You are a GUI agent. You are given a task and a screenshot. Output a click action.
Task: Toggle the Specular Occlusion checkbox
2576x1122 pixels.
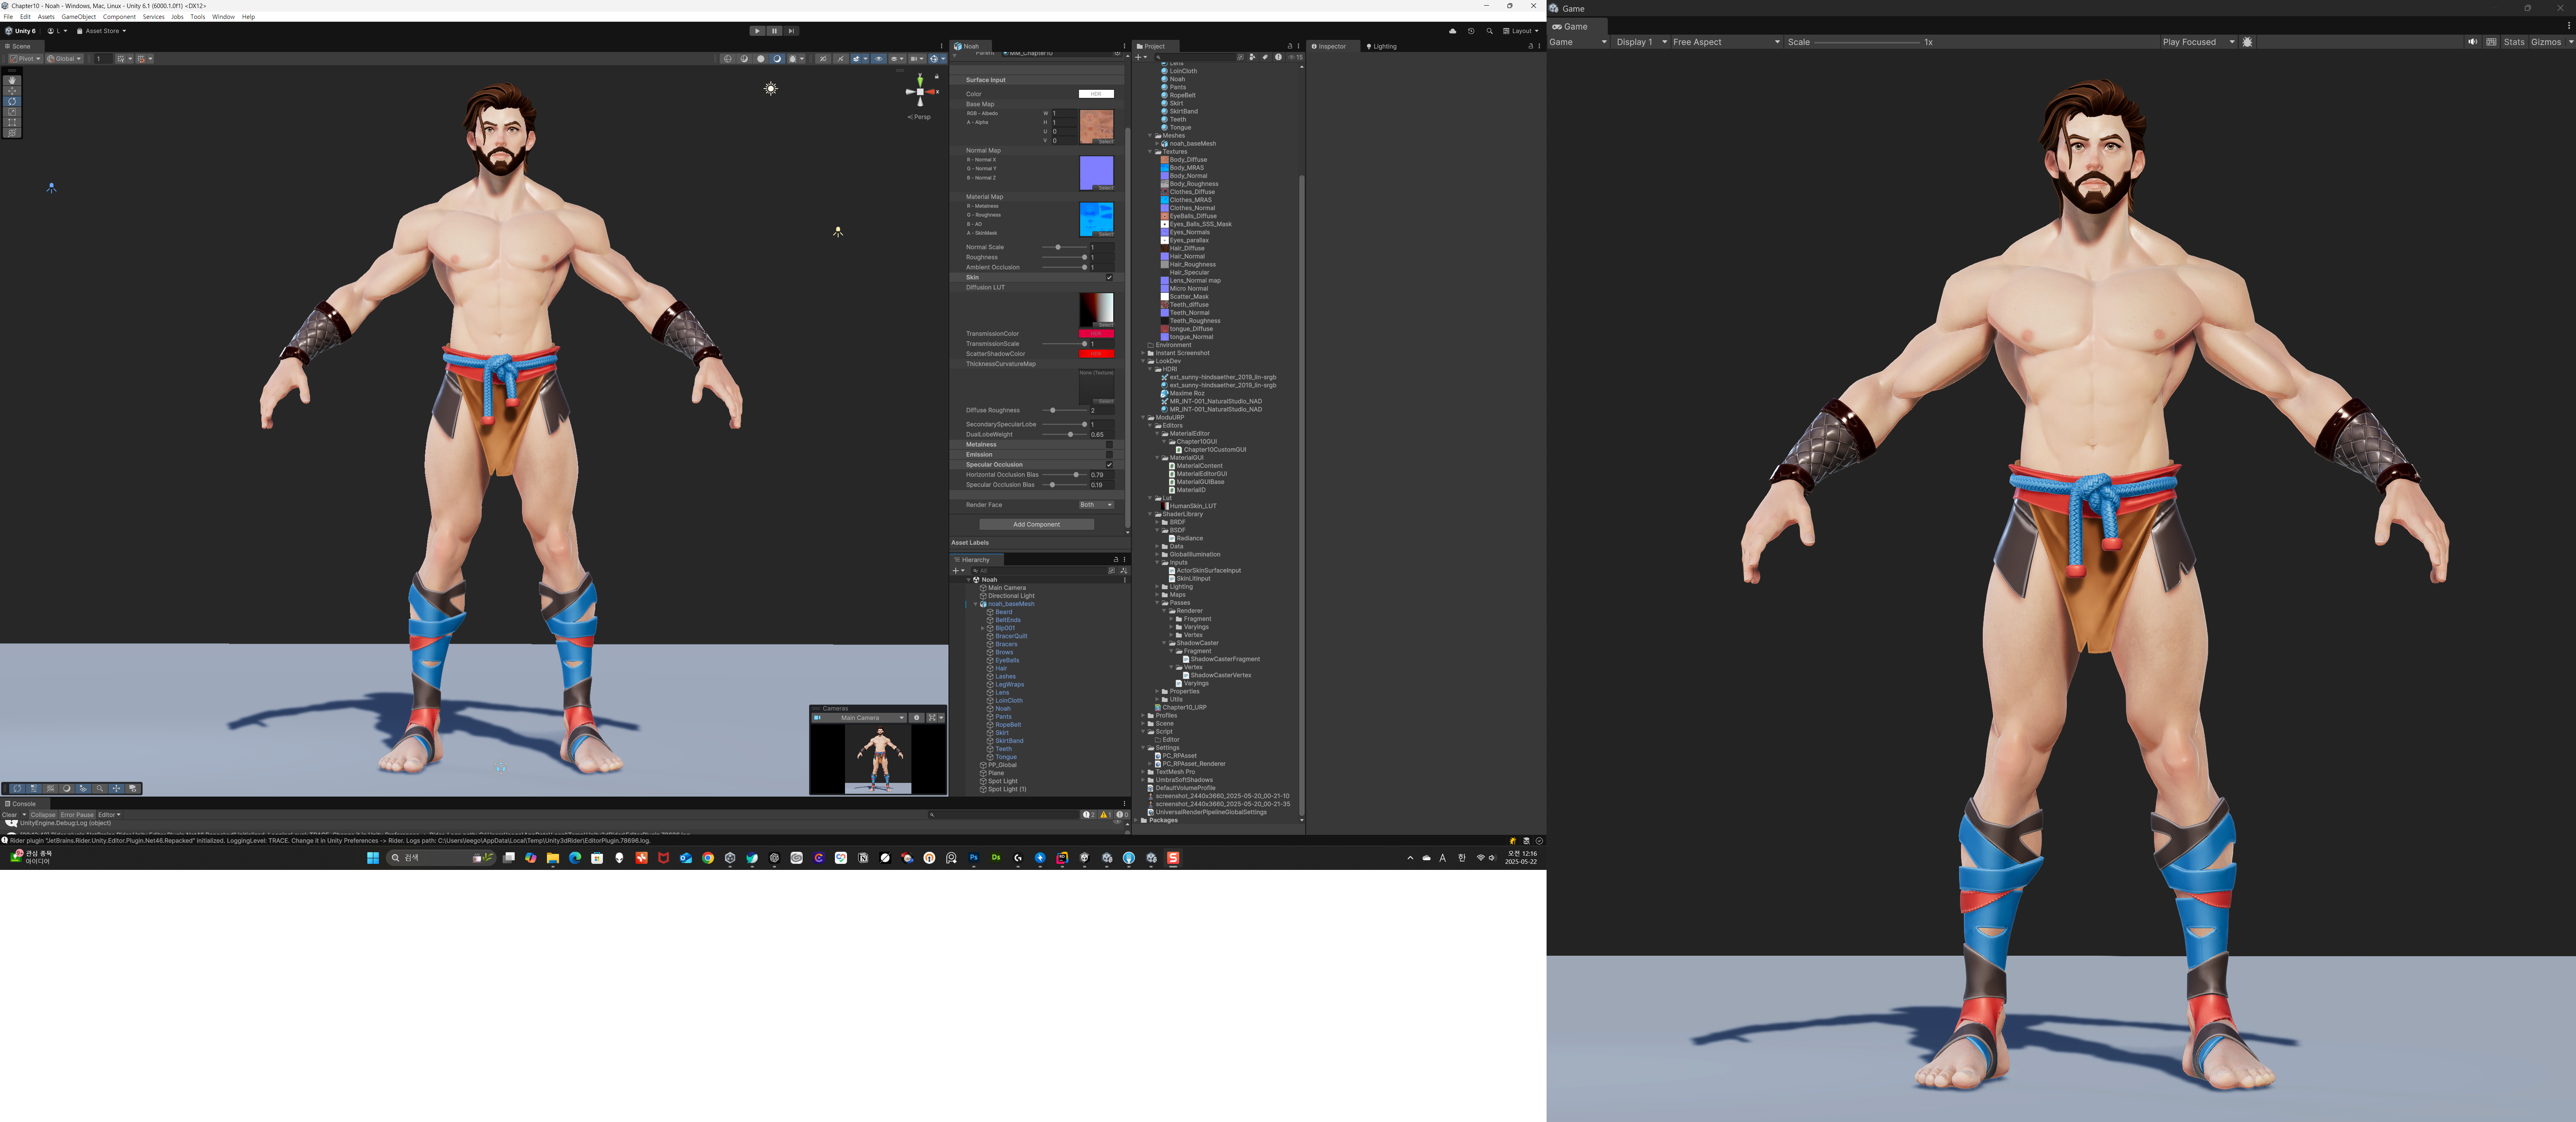pos(1109,465)
